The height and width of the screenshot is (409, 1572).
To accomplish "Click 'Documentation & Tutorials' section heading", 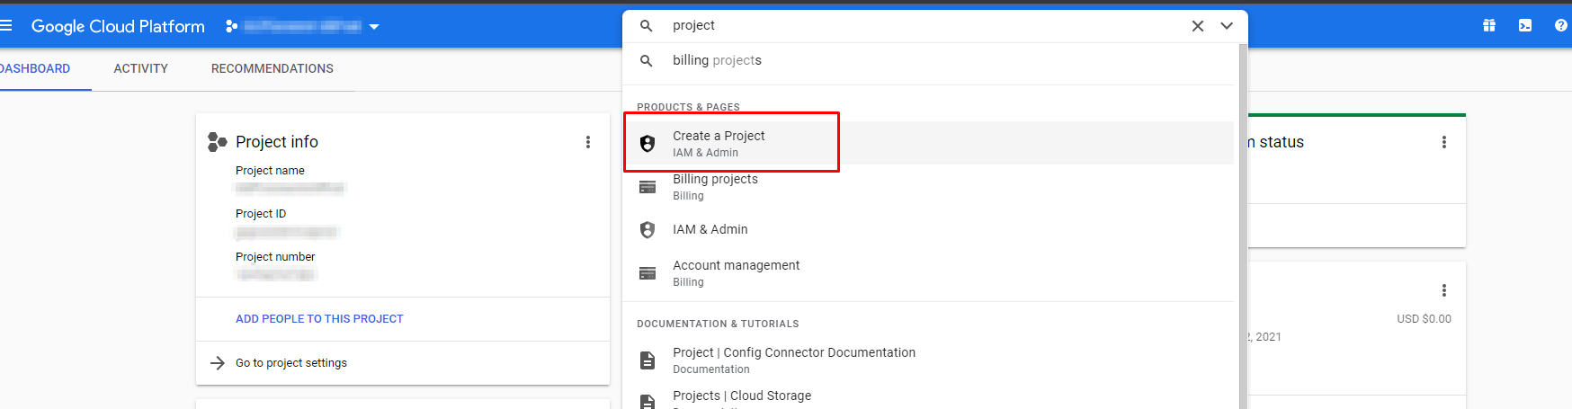I will coord(718,324).
